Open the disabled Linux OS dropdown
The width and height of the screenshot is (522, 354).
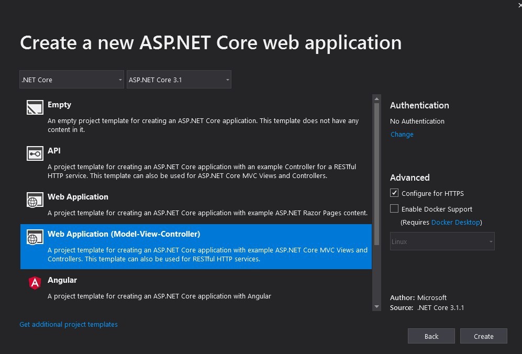point(442,241)
